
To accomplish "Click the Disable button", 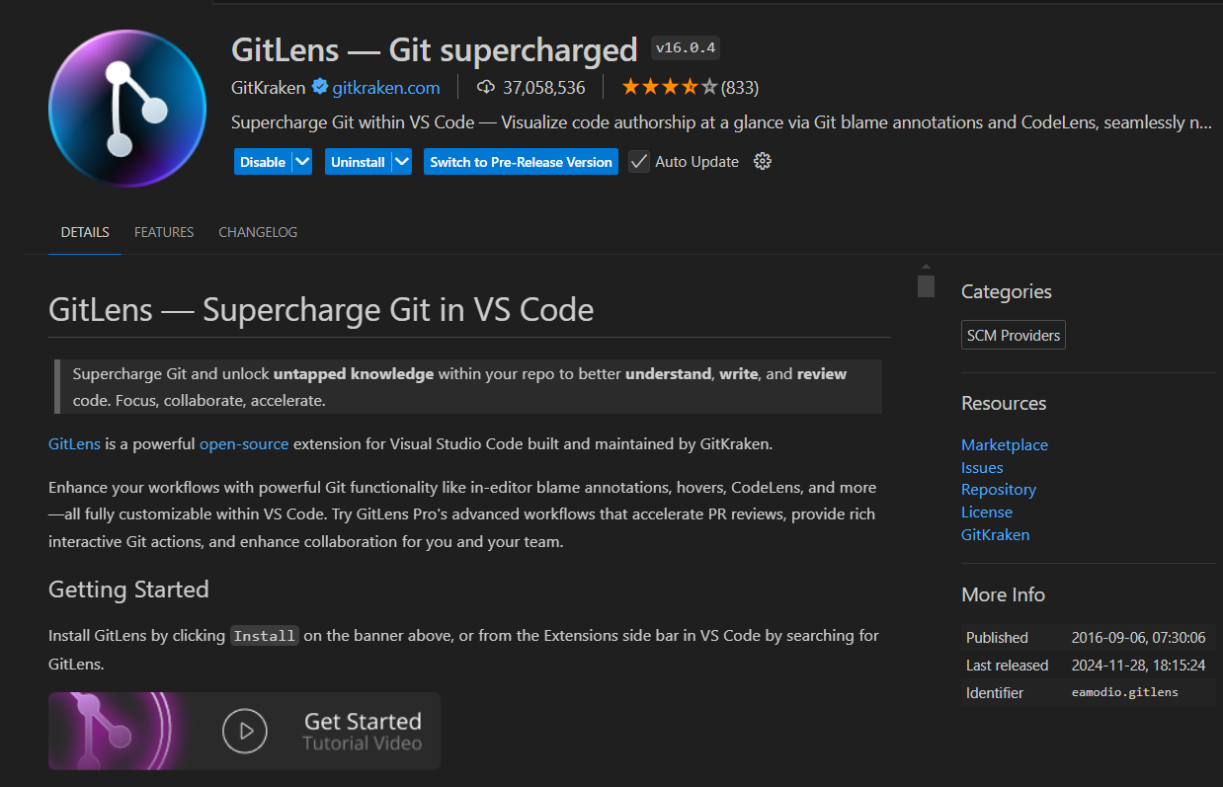I will click(263, 162).
